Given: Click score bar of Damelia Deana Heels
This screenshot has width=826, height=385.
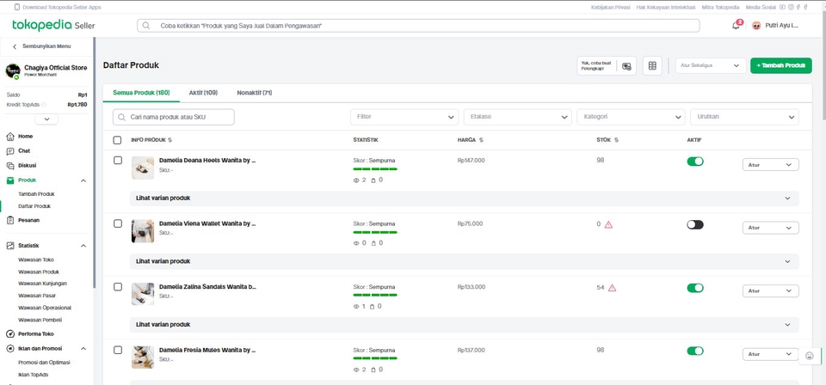Looking at the screenshot, I should pyautogui.click(x=375, y=168).
